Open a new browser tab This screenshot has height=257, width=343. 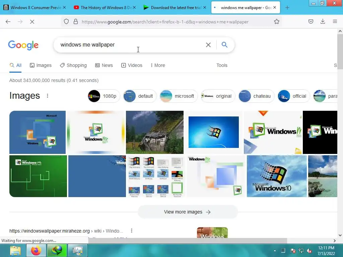[287, 8]
